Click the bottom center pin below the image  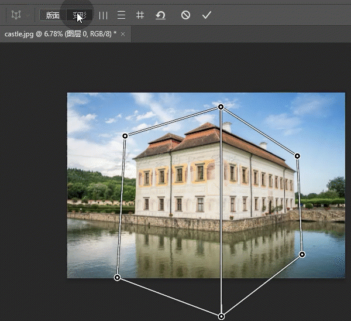tap(221, 316)
